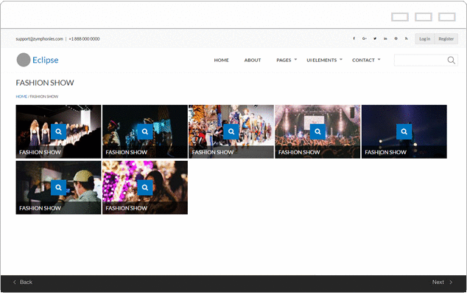The height and width of the screenshot is (293, 467).
Task: Go to Next in the bottom bar
Action: 438,282
